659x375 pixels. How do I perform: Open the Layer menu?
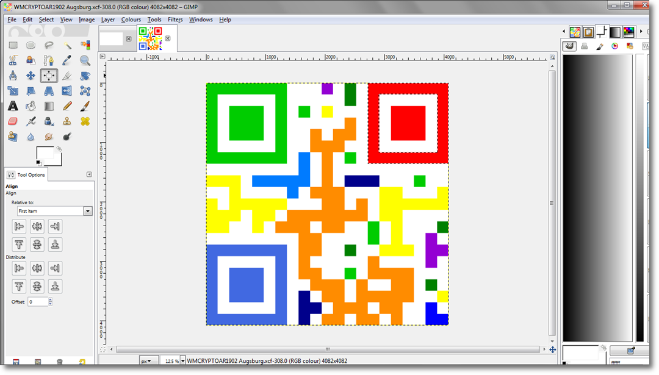107,20
